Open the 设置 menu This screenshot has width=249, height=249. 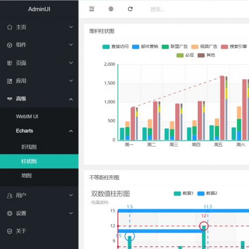(39, 213)
